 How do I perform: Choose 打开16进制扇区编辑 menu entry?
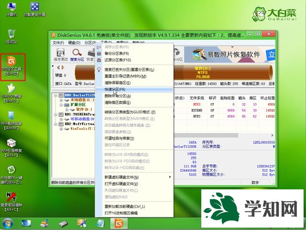[134, 213]
